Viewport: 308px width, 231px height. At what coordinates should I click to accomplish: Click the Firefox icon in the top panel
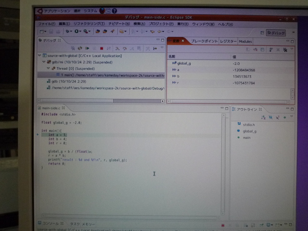(x=103, y=10)
